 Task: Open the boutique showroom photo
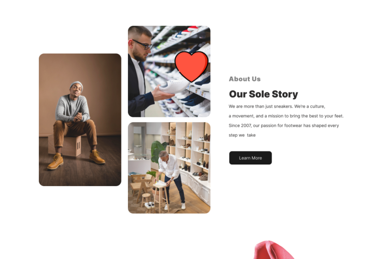click(169, 168)
